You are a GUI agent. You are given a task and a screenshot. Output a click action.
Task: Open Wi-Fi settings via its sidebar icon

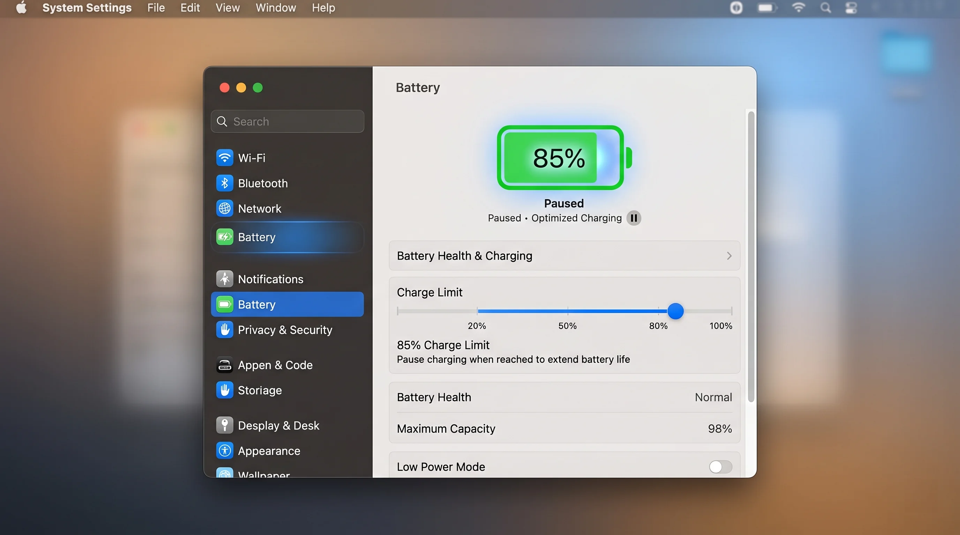click(224, 158)
